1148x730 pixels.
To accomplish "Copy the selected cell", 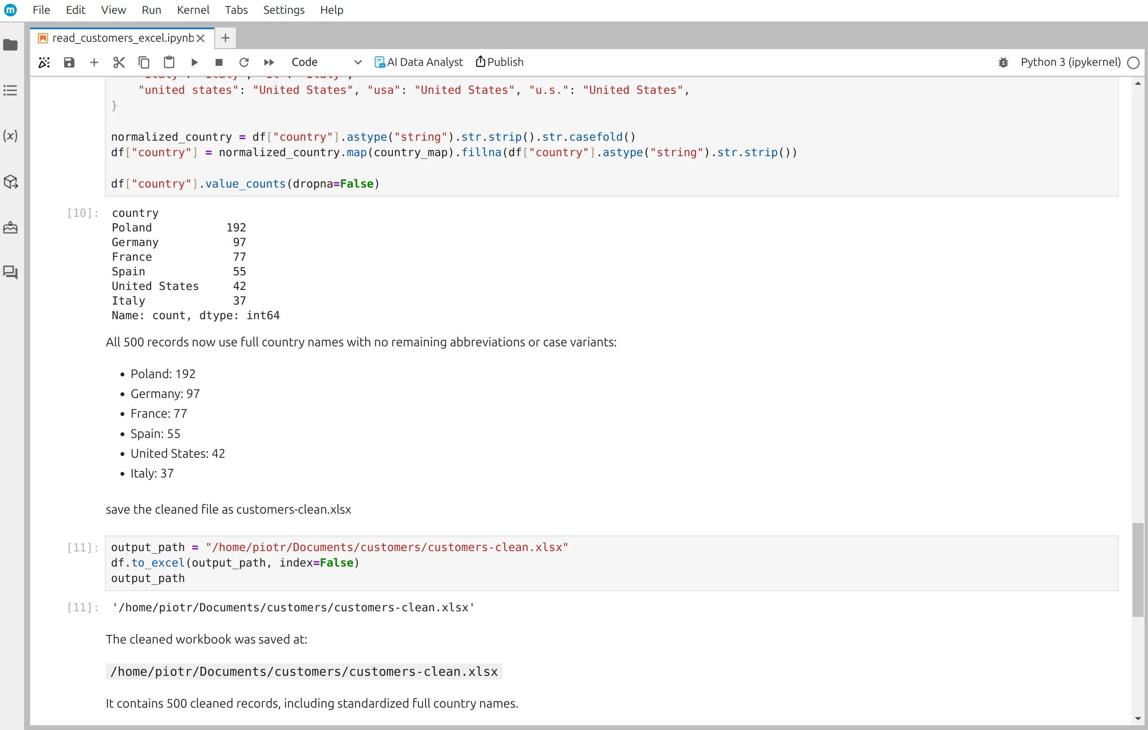I will [144, 62].
